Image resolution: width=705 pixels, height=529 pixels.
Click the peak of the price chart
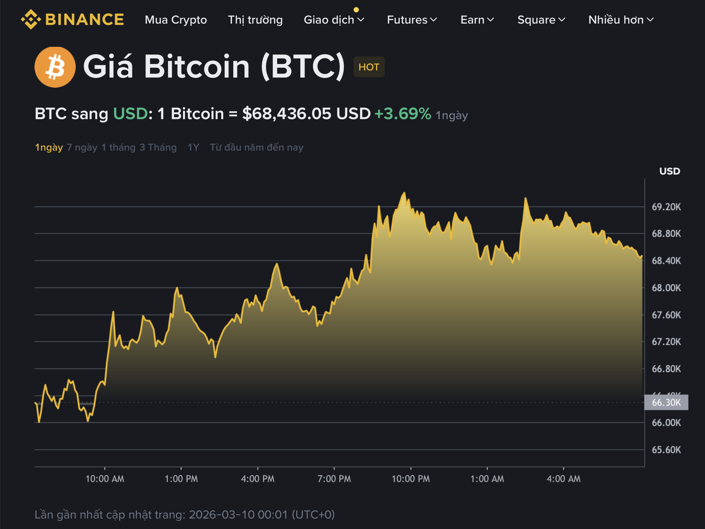pyautogui.click(x=404, y=193)
